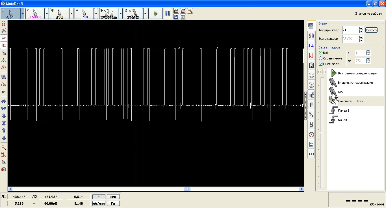Select Внутренняя синхронизация mode

click(x=355, y=73)
